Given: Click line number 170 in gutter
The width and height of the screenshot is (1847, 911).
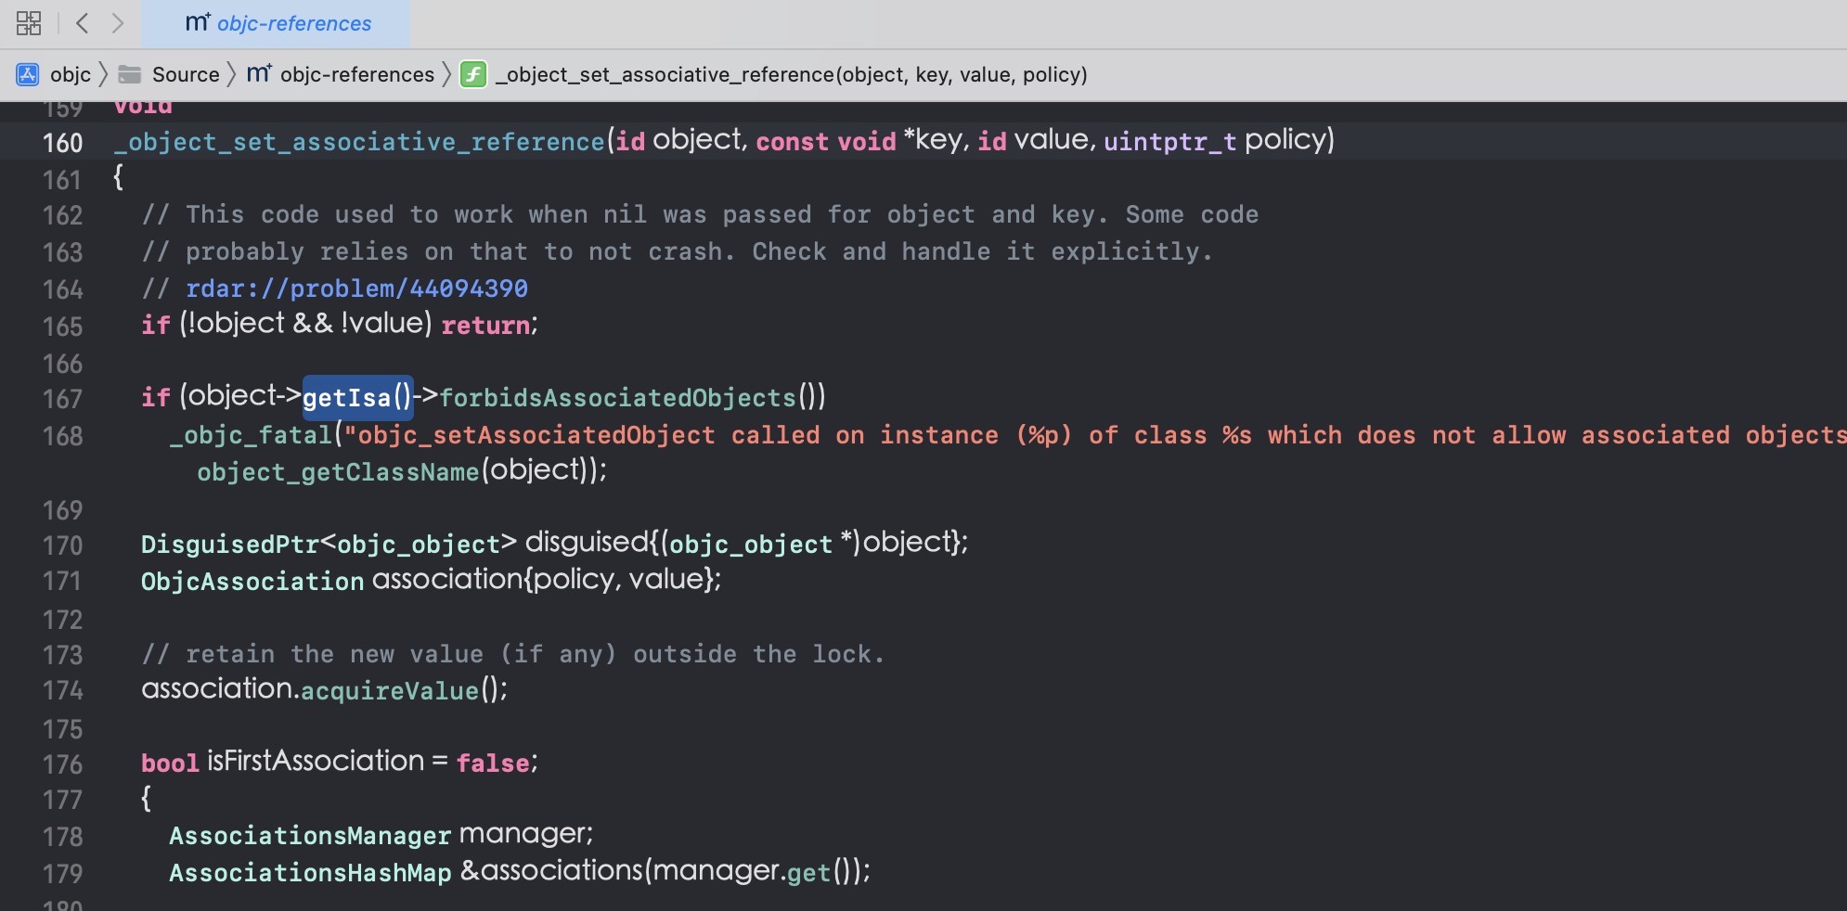Looking at the screenshot, I should [x=62, y=545].
